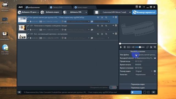The height and width of the screenshot is (99, 176).
Task: Collapse left panel with double-arrow icon
Action: tap(19, 92)
